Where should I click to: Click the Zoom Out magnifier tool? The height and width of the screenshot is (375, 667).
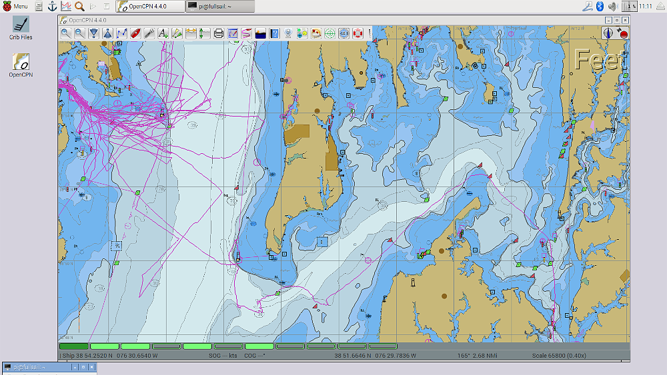pos(79,33)
